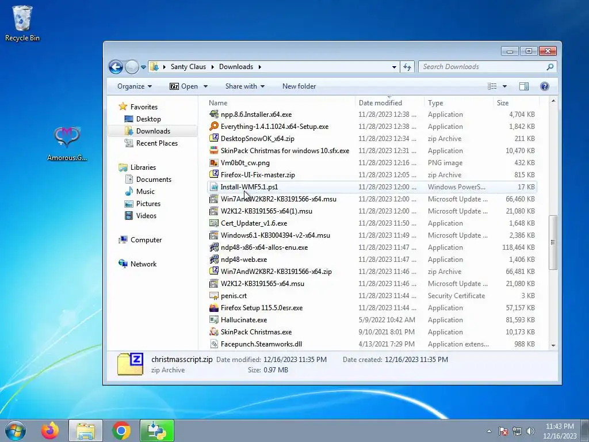Image resolution: width=589 pixels, height=442 pixels.
Task: Select the Facepunch.Steamworks.dll icon
Action: tap(214, 344)
